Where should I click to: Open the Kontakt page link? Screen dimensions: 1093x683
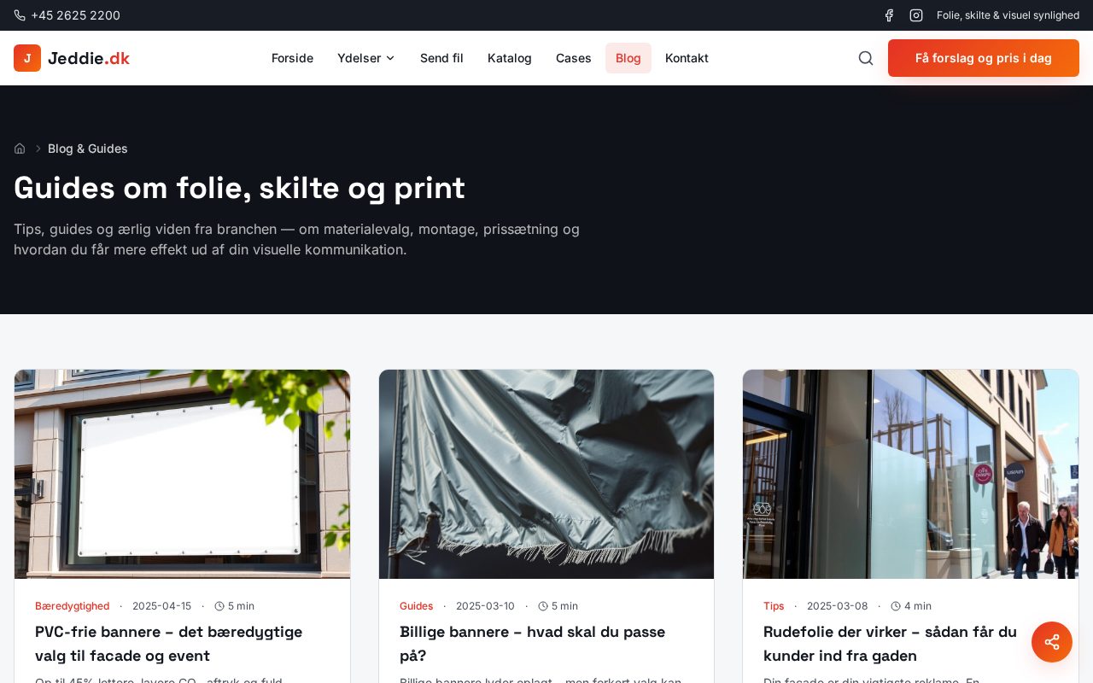point(687,58)
